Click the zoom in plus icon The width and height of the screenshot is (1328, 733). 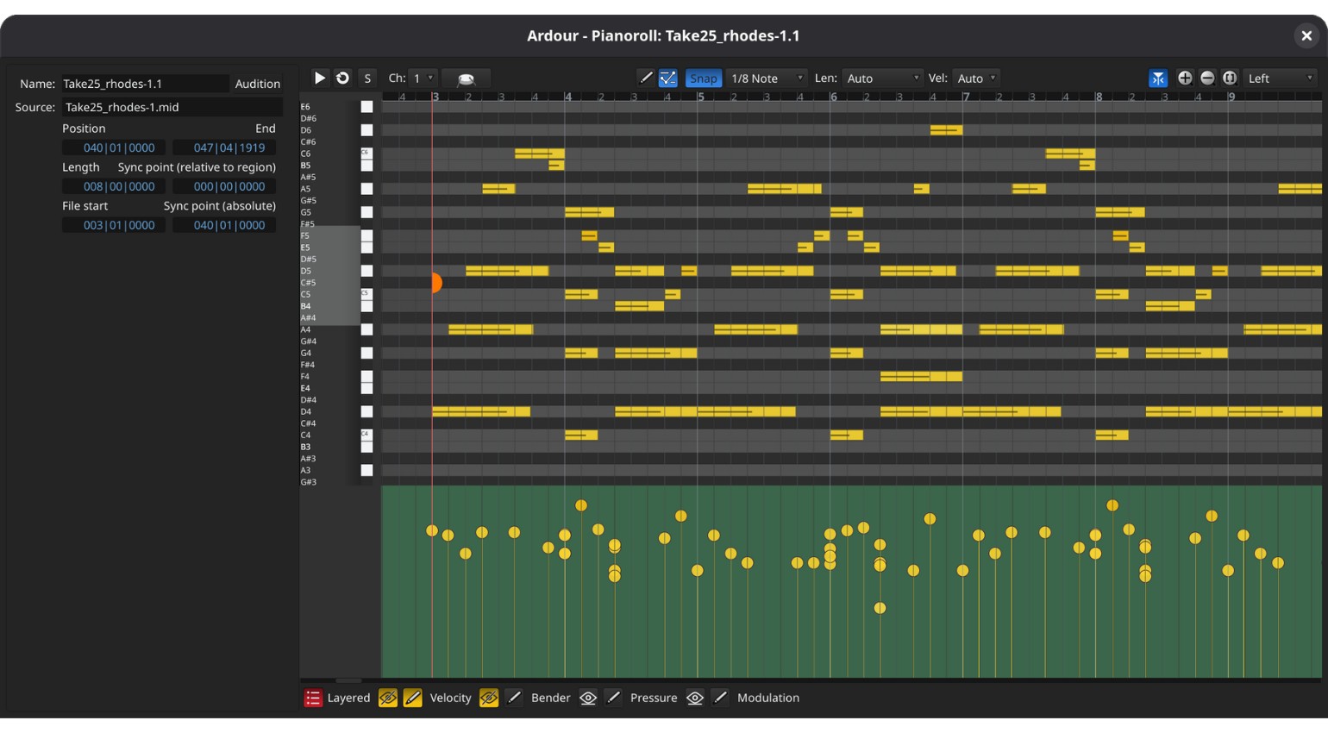pyautogui.click(x=1185, y=78)
